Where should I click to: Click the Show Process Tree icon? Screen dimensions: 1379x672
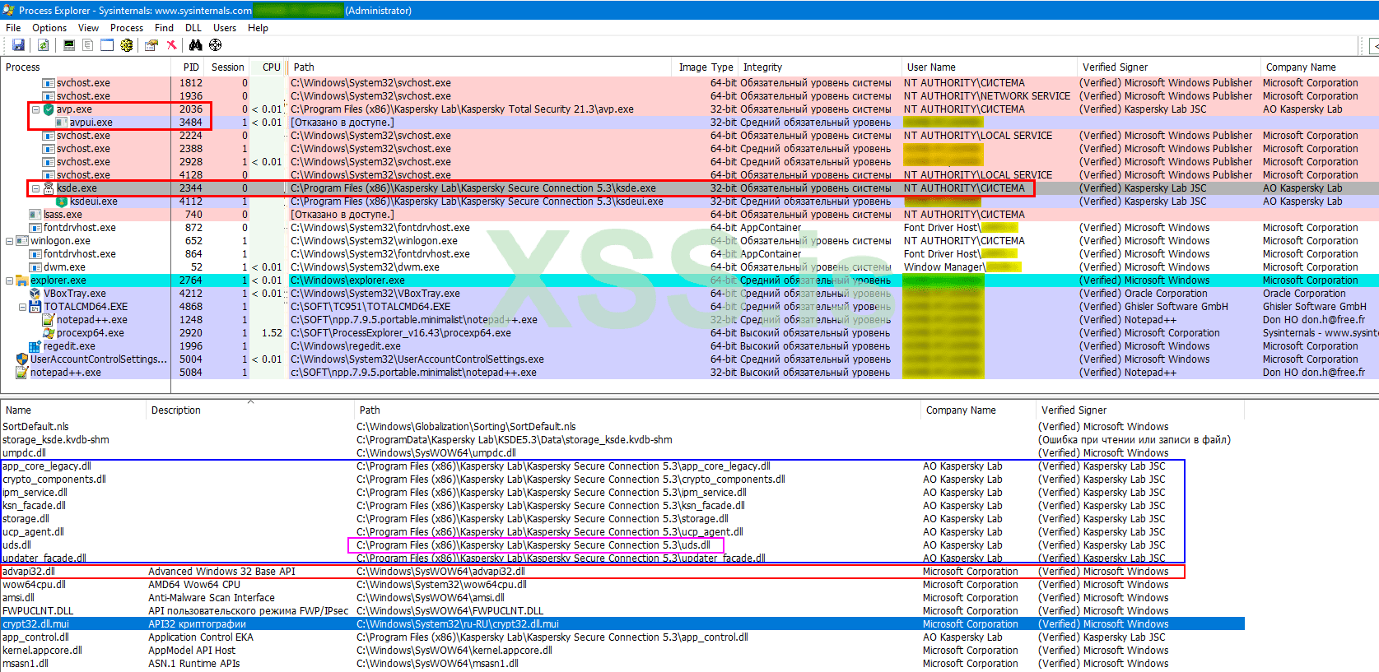pyautogui.click(x=88, y=45)
